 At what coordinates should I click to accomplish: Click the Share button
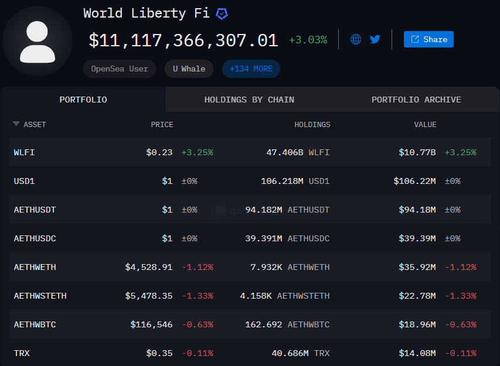[428, 39]
